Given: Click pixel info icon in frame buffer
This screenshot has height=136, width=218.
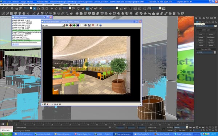Looking at the screenshot, I should [50, 104].
